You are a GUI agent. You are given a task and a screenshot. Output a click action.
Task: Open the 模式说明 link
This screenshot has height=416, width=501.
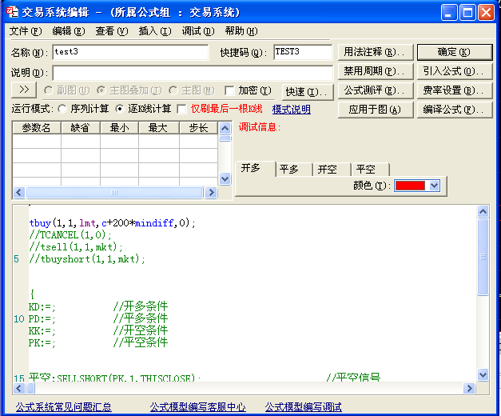tap(291, 110)
